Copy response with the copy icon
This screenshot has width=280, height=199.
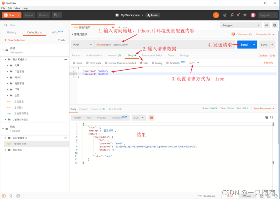266,117
